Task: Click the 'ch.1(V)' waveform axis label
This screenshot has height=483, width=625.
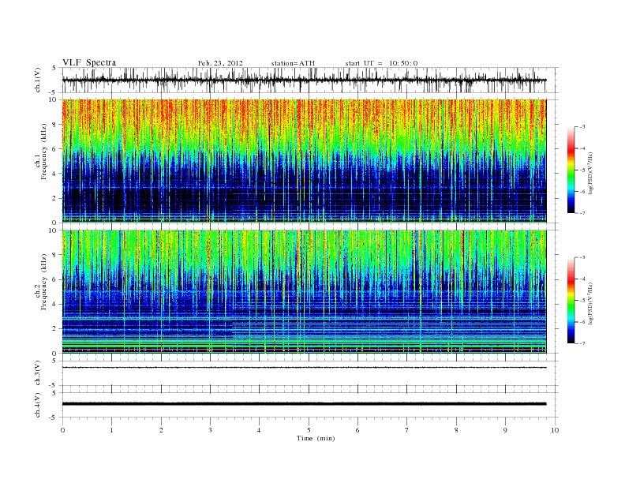Action: (x=38, y=80)
